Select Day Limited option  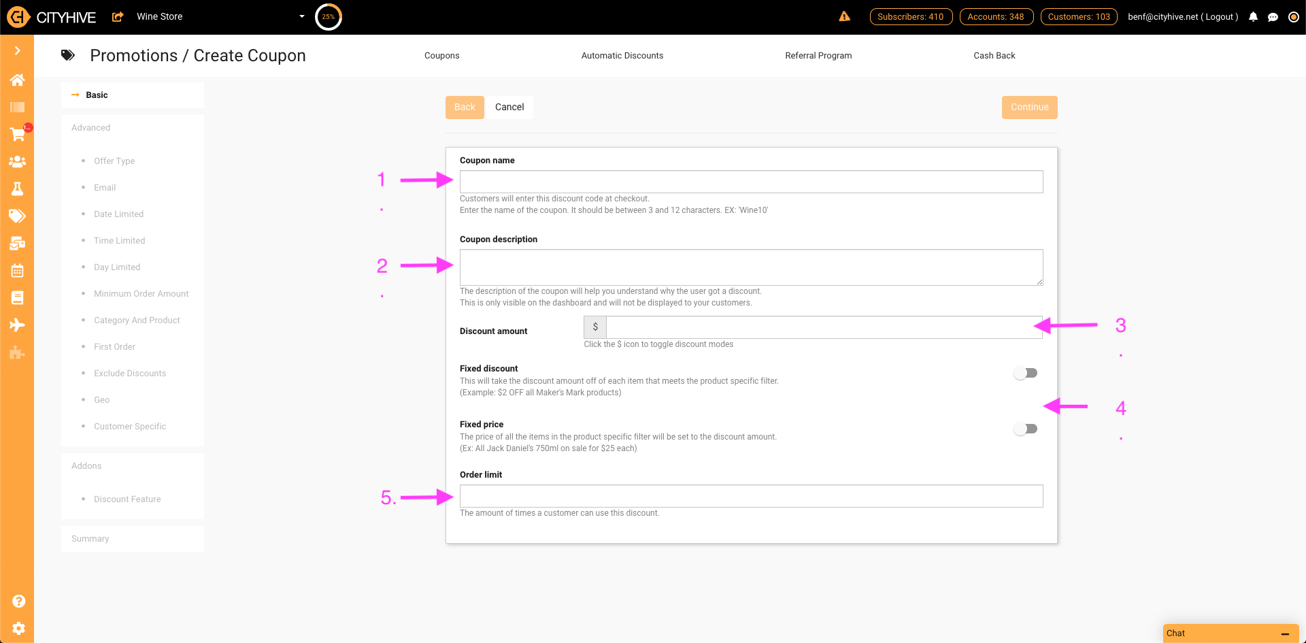coord(117,267)
